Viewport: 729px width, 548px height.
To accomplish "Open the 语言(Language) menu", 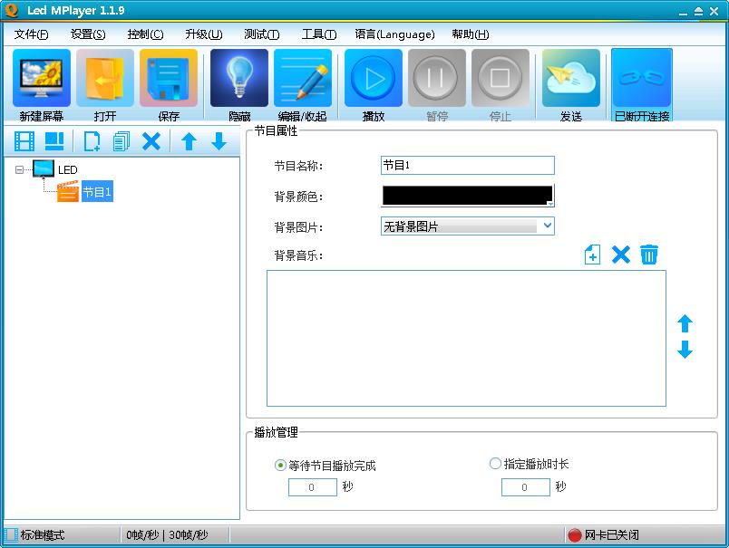I will (394, 34).
